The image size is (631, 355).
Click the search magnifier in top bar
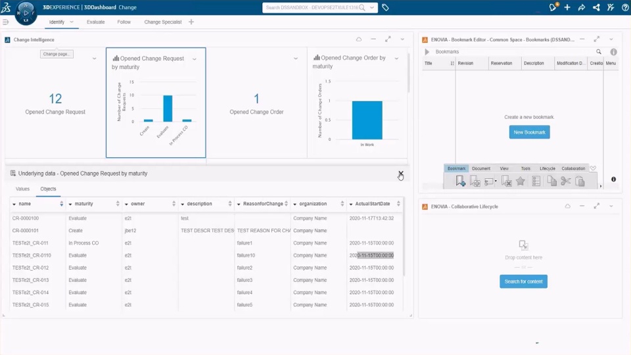(x=362, y=7)
